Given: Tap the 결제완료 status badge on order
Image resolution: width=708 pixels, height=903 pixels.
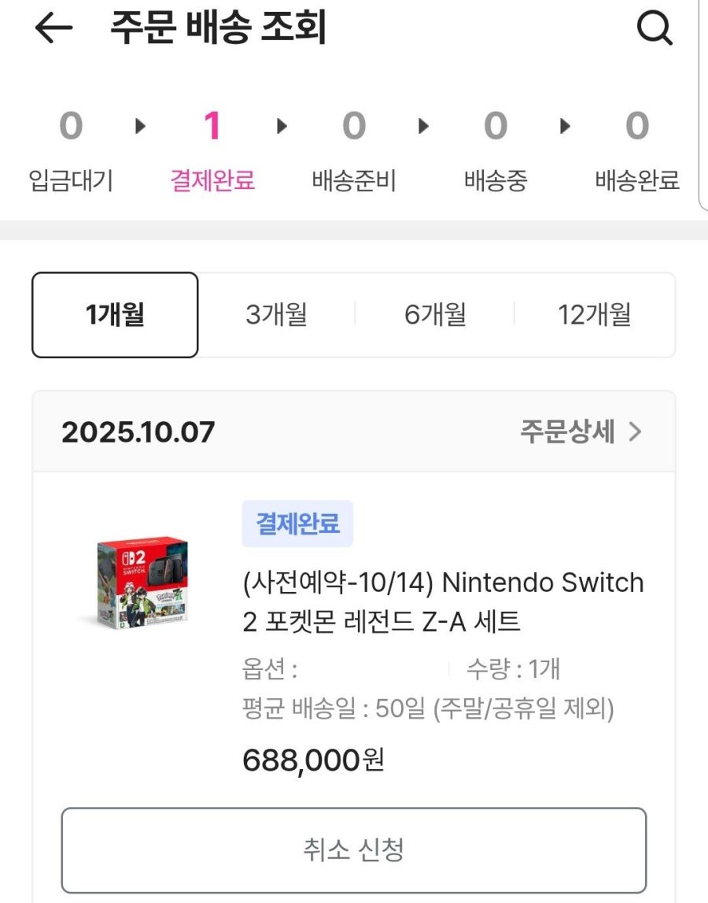Looking at the screenshot, I should click(x=297, y=524).
